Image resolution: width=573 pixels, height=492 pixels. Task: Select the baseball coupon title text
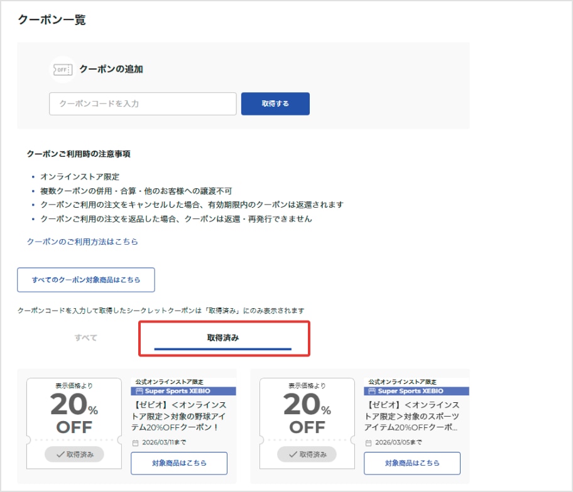(x=180, y=415)
